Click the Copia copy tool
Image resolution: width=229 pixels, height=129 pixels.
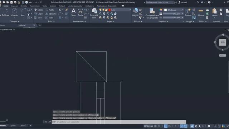39,14
